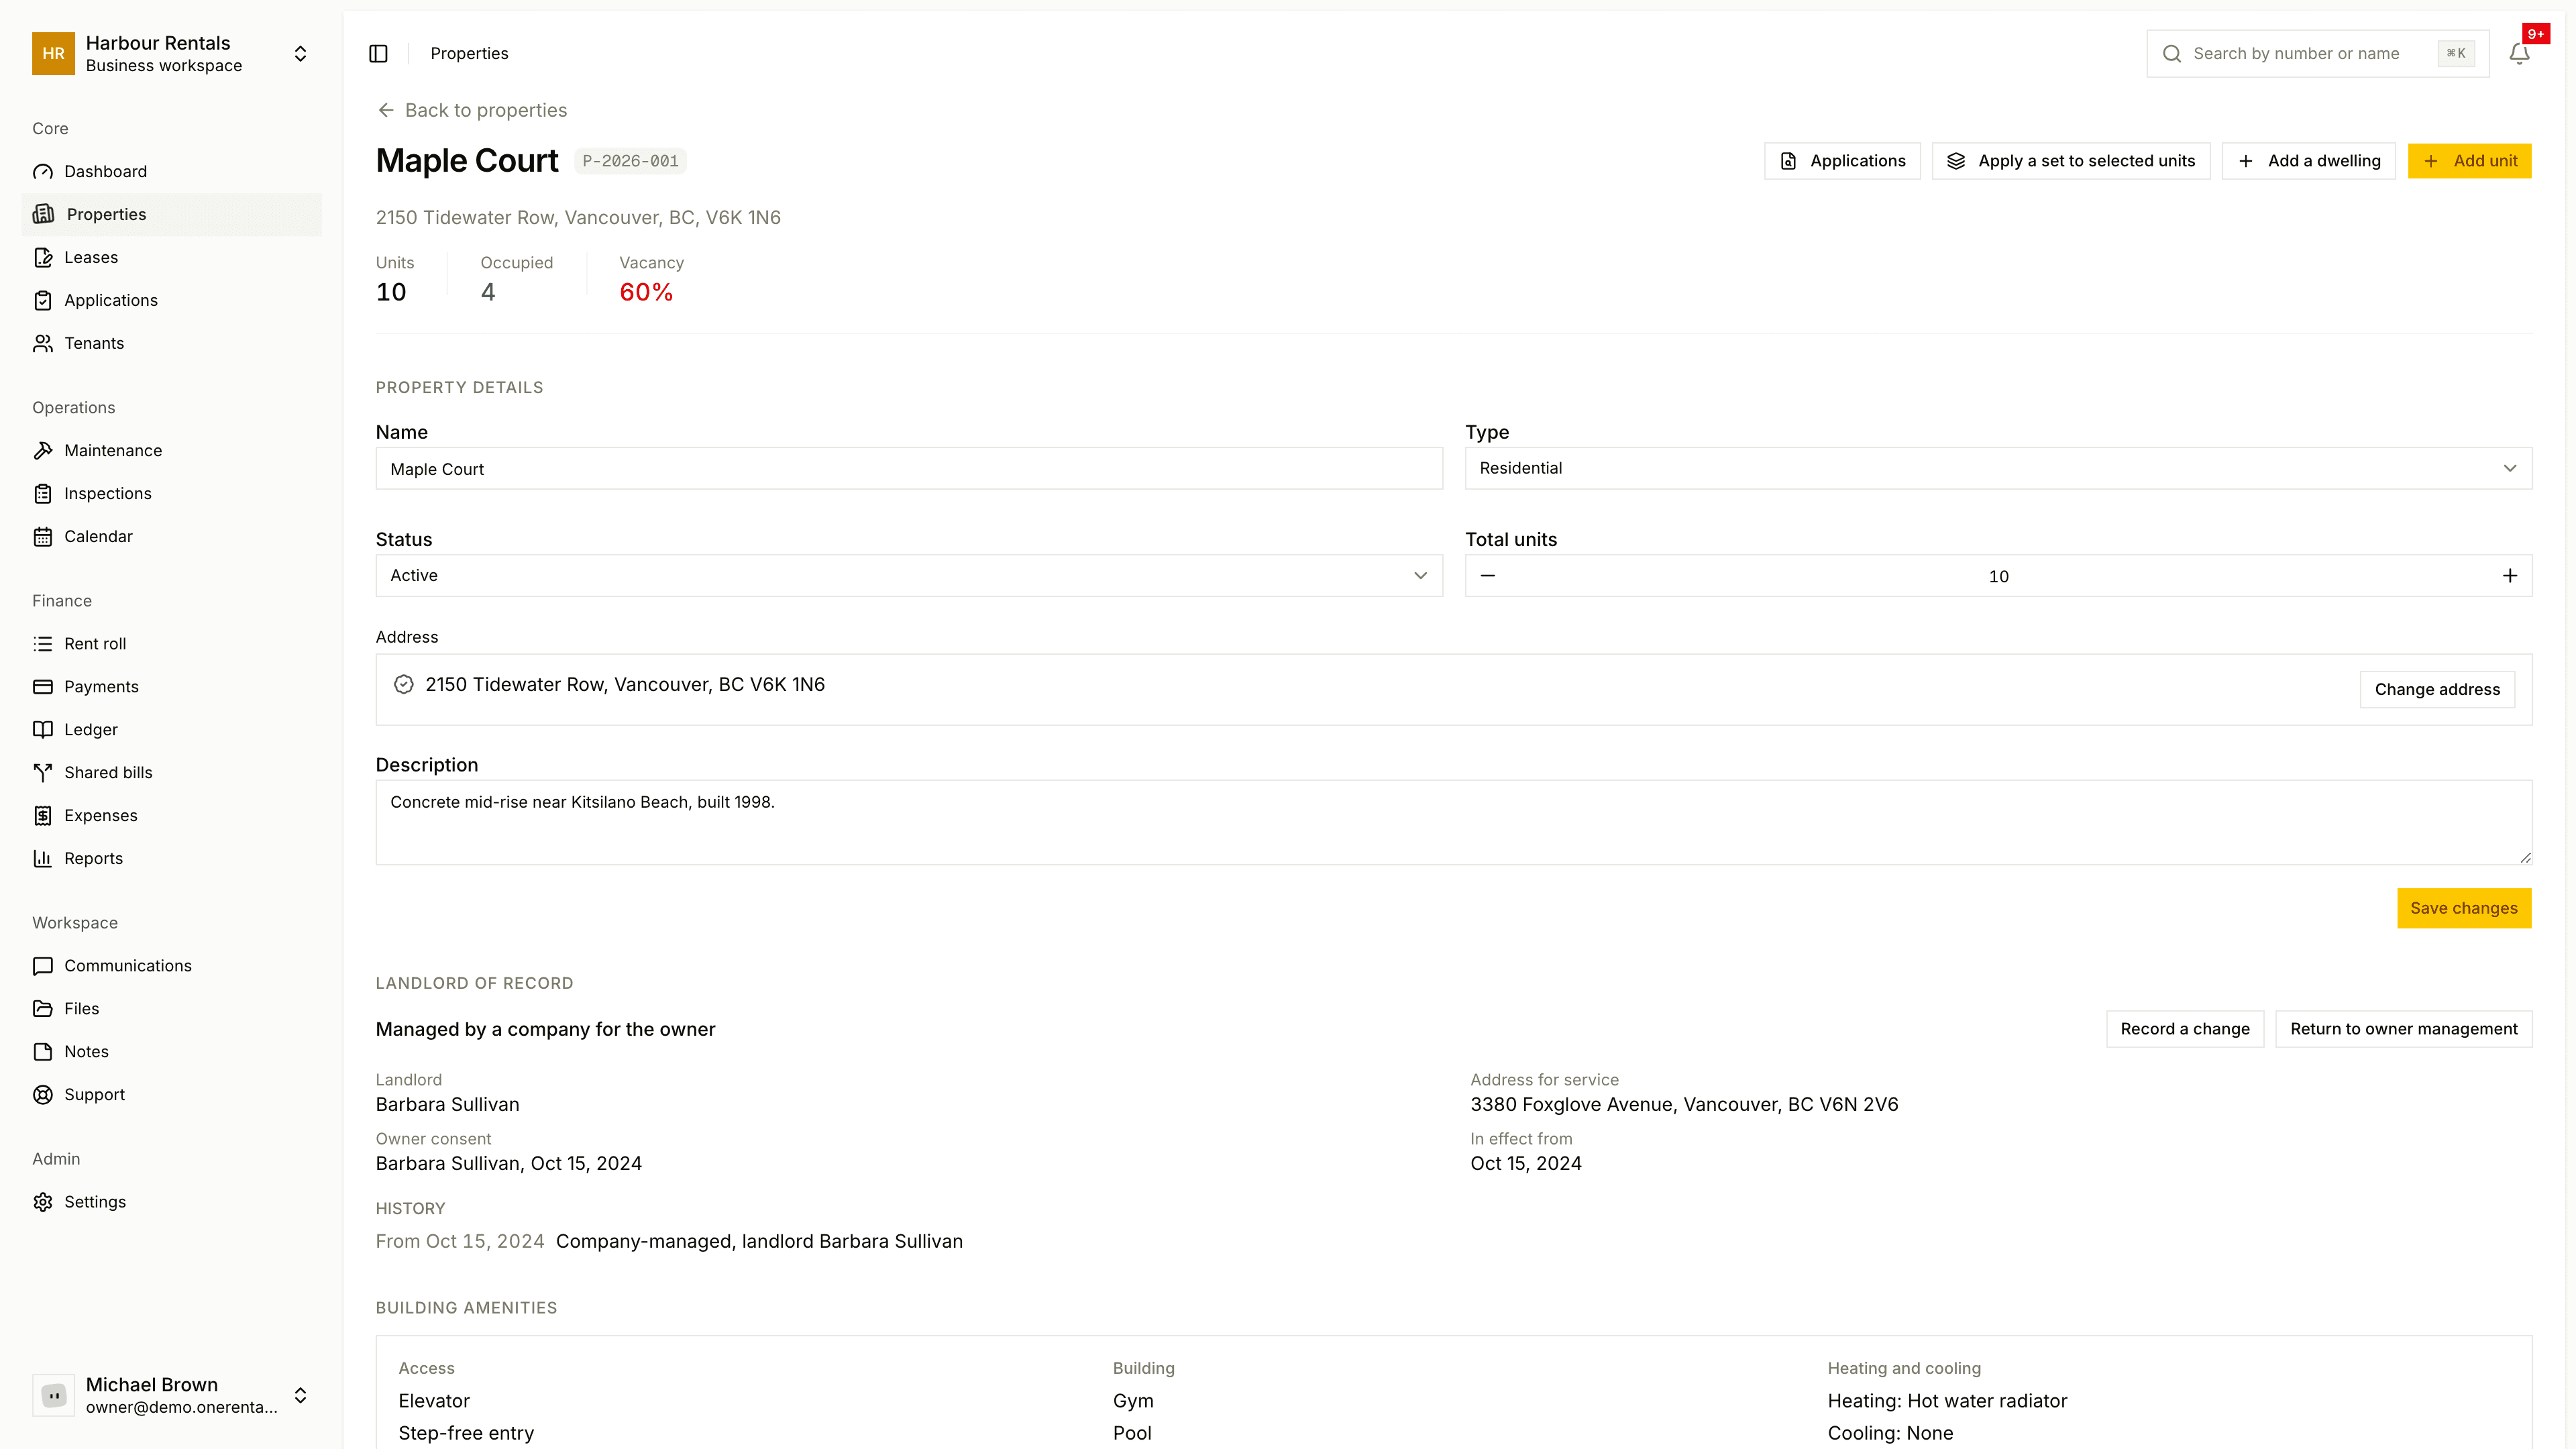Decrease total units with minus button

click(x=1488, y=575)
